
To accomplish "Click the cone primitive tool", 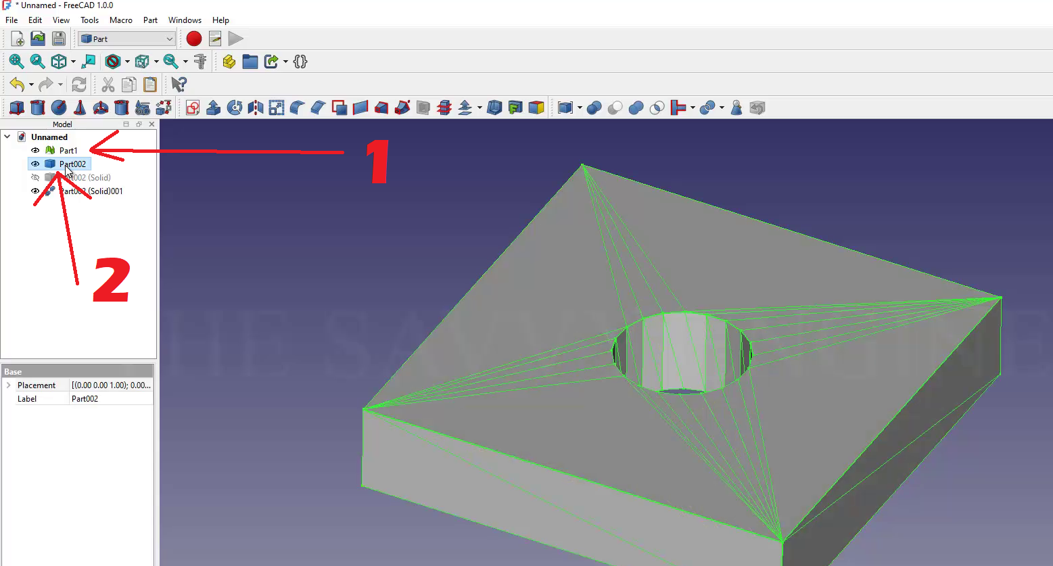I will tap(80, 108).
